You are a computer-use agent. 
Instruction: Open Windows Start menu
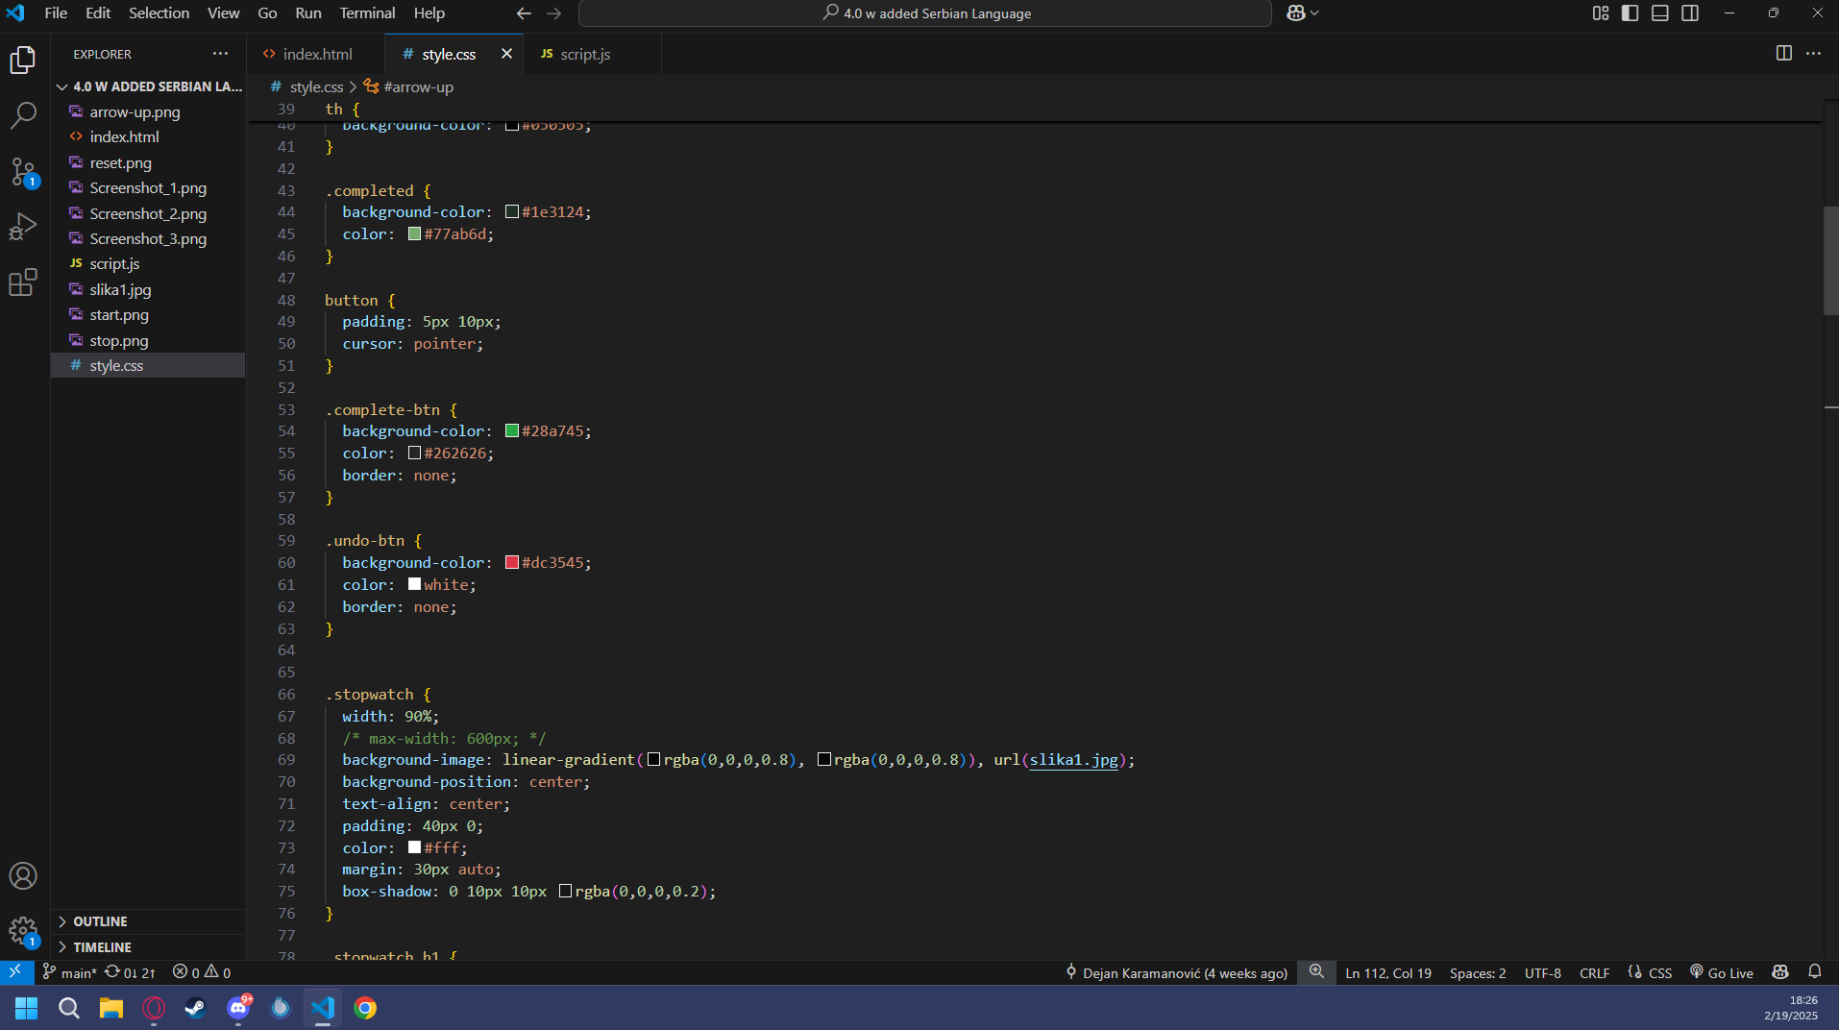(27, 1008)
